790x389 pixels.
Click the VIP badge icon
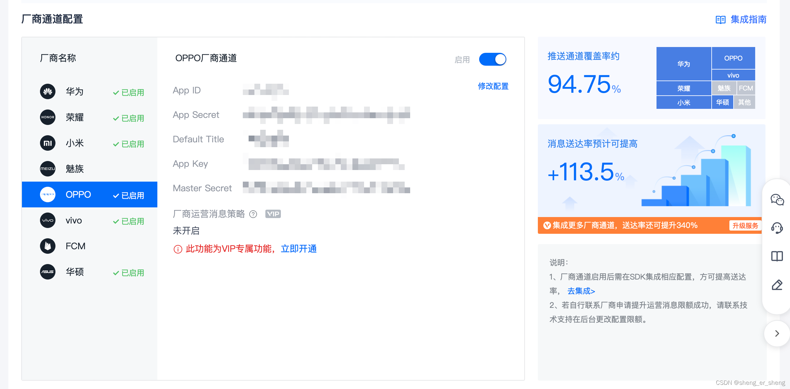(x=273, y=214)
